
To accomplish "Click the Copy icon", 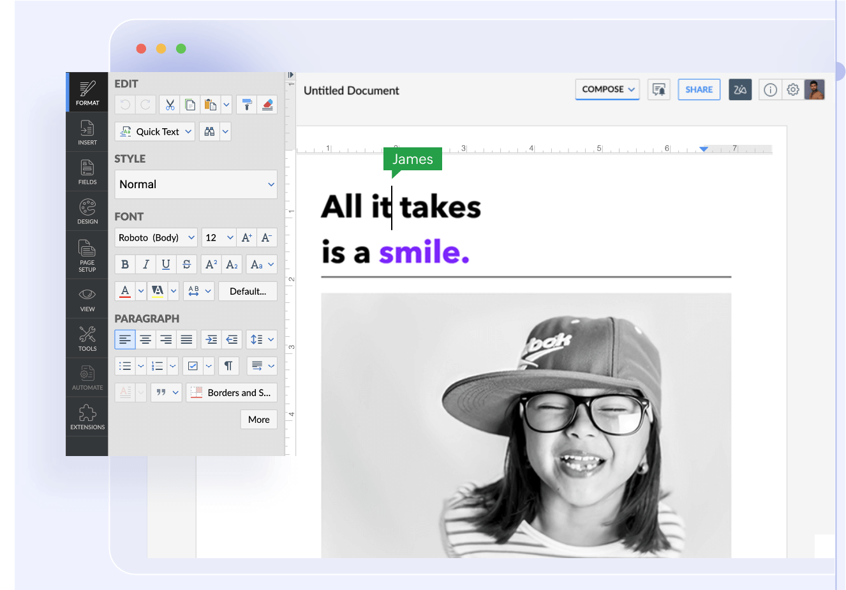I will pyautogui.click(x=189, y=105).
